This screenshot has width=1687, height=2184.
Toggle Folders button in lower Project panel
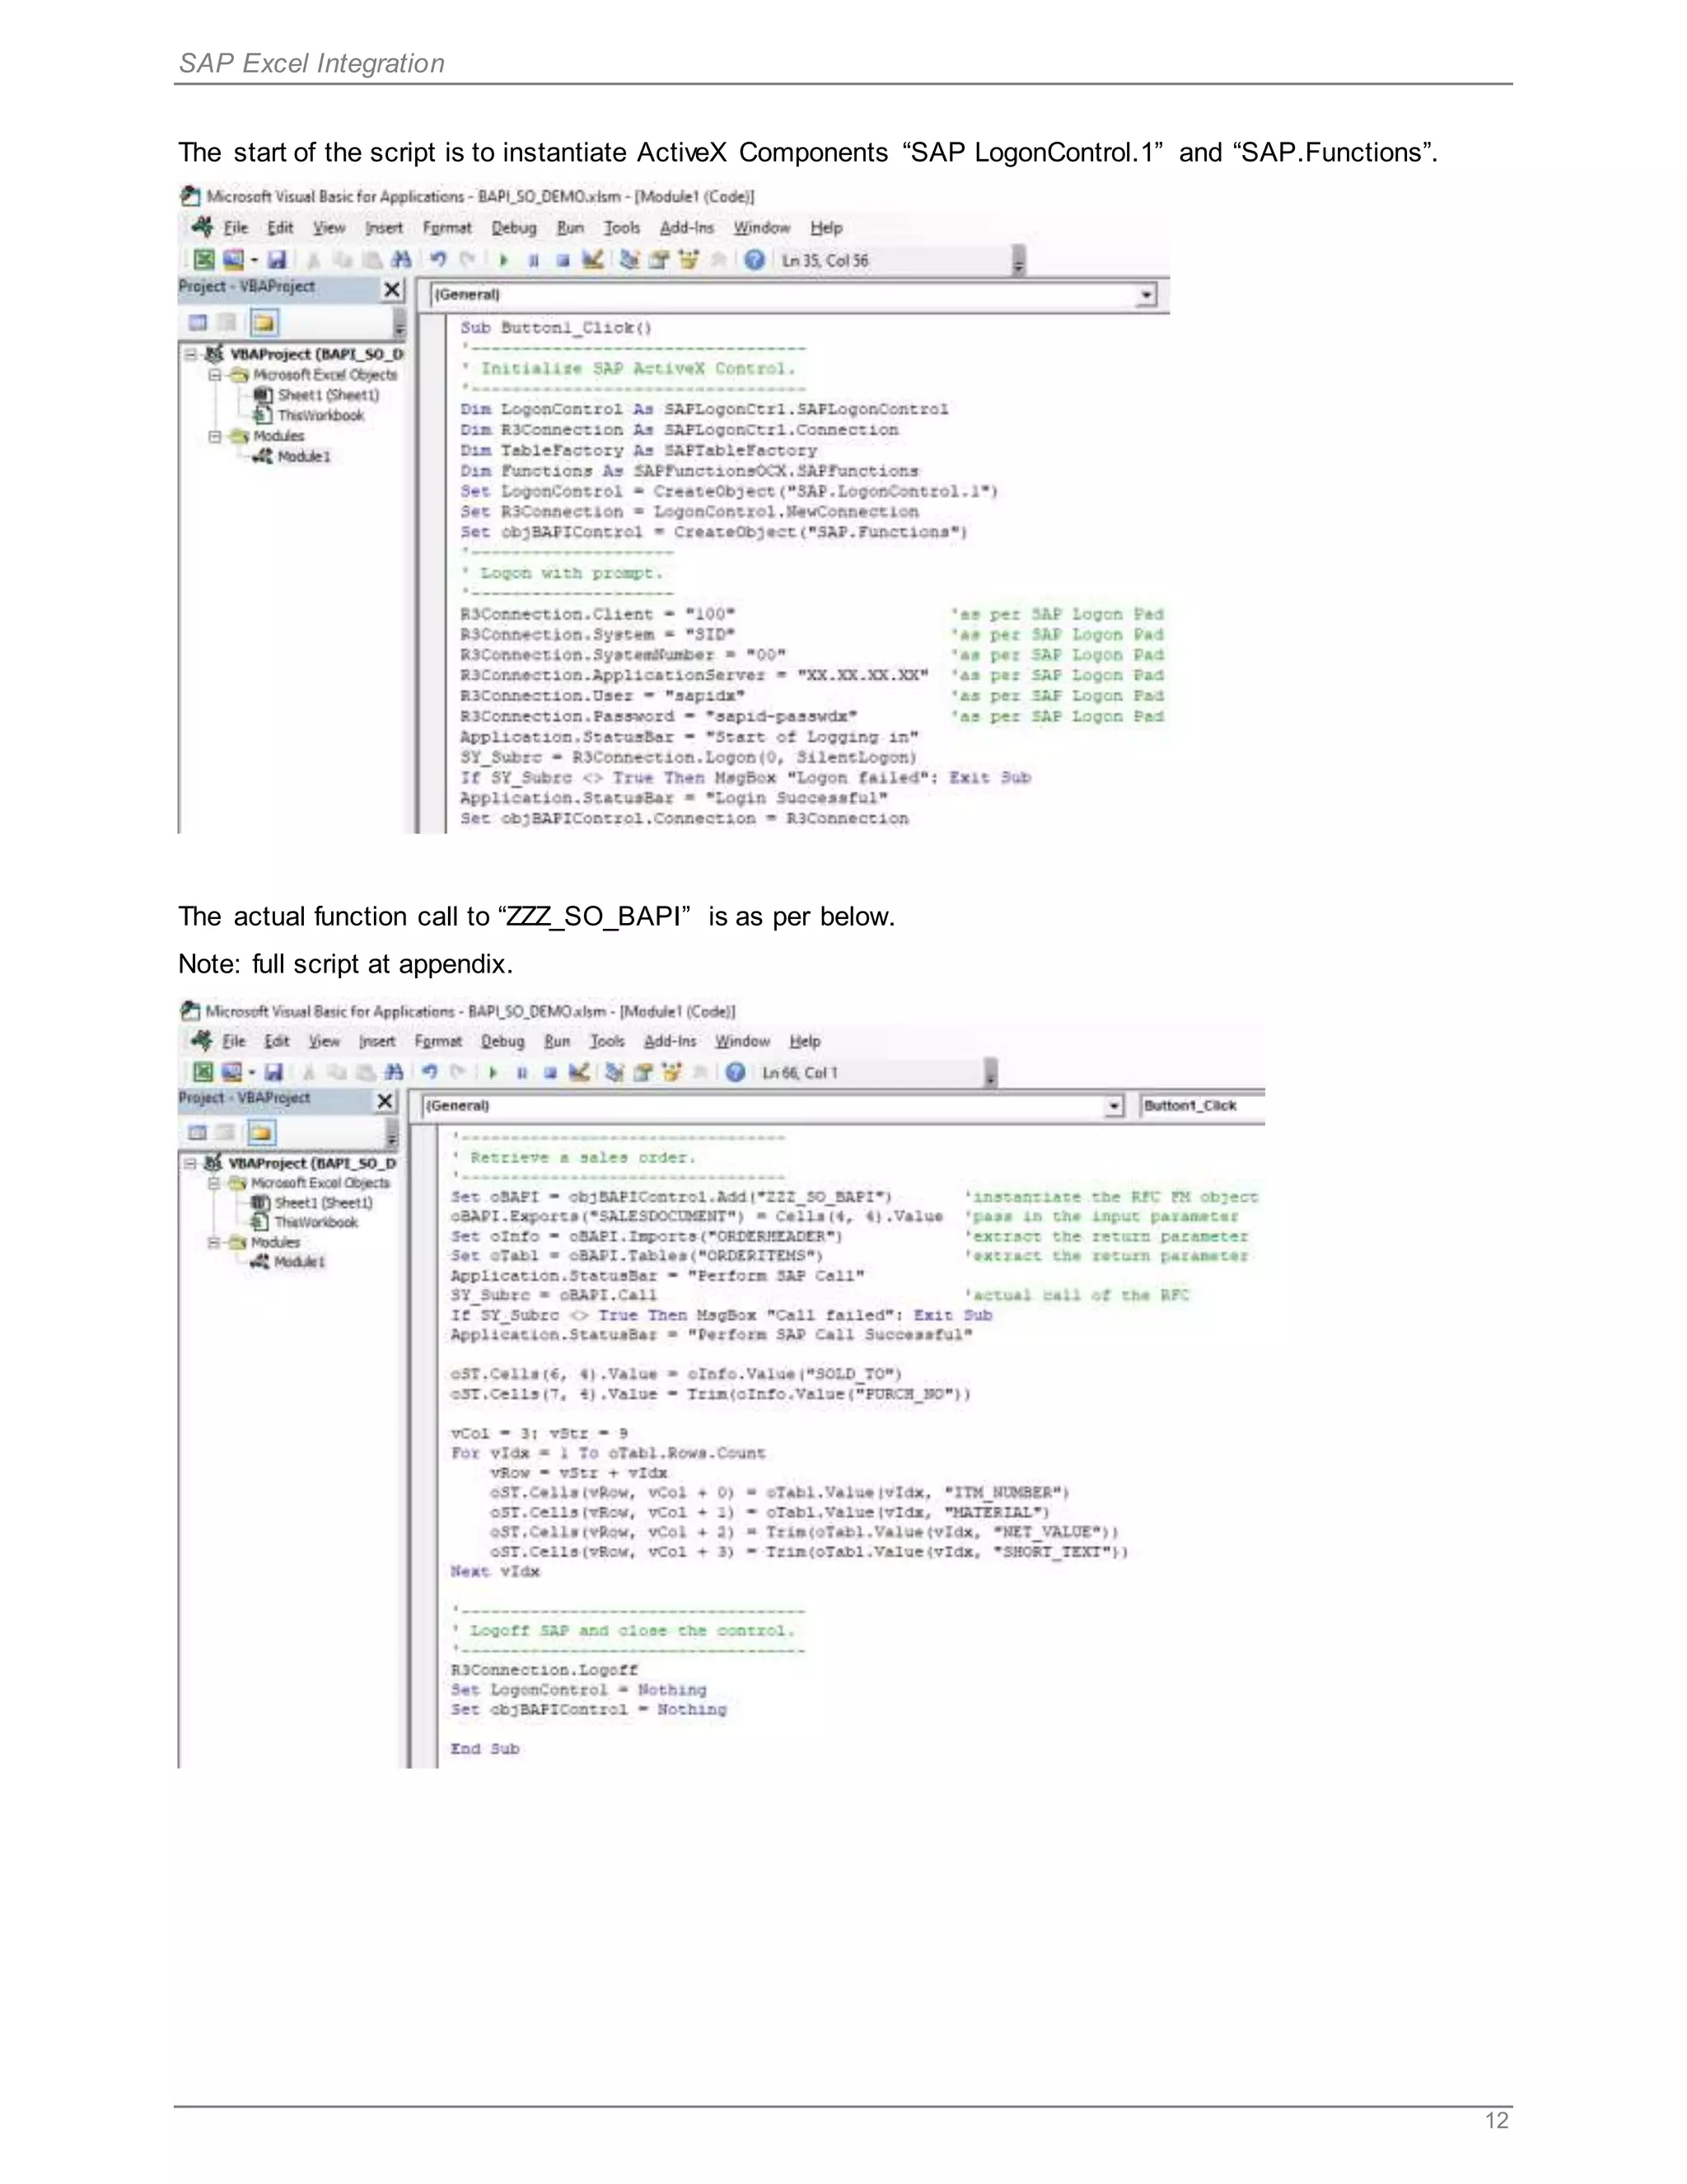coord(261,1132)
